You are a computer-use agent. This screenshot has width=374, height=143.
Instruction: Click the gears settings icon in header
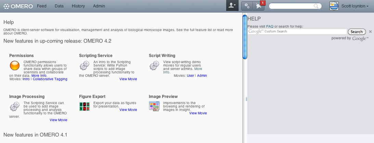pos(247,6)
